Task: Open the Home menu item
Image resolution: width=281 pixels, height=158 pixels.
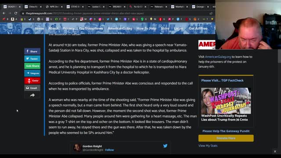Action: (40, 28)
